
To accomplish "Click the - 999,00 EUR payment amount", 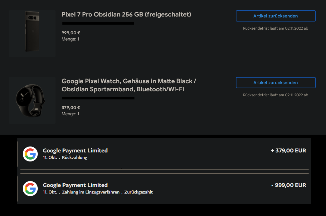I will 289,185.
